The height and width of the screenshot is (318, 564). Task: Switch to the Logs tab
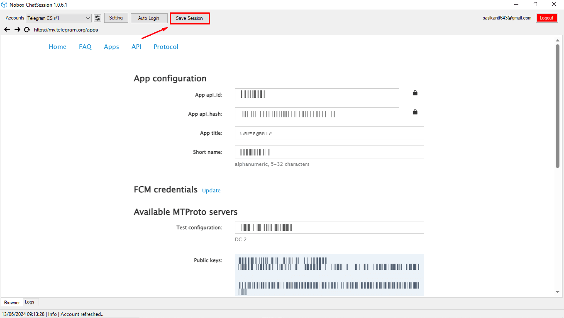(30, 302)
